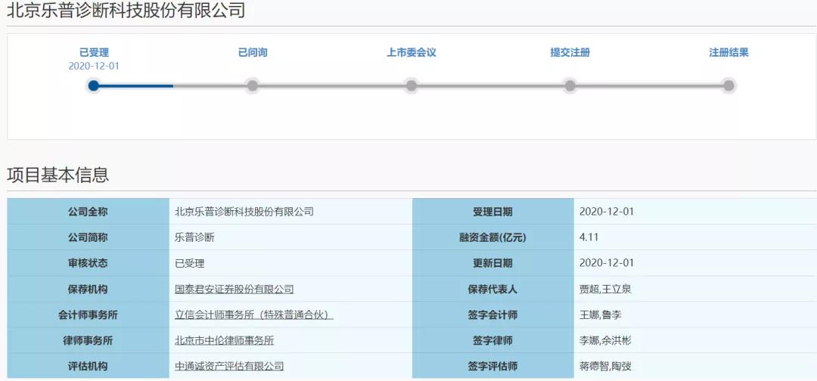Image resolution: width=817 pixels, height=381 pixels.
Task: Select the 更新日期 header cell
Action: tap(493, 263)
